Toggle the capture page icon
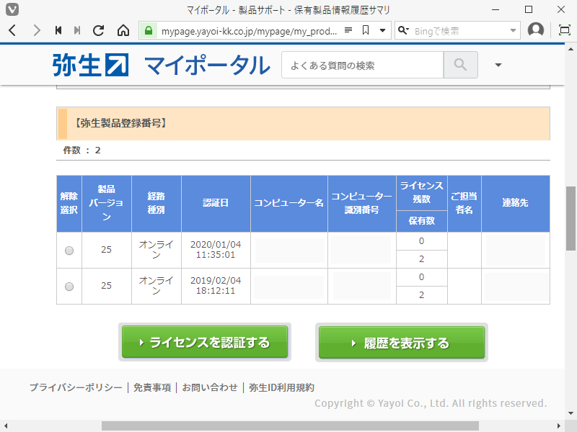 565,30
